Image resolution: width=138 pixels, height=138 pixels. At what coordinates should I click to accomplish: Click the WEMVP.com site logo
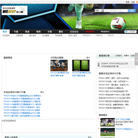pos(15,10)
